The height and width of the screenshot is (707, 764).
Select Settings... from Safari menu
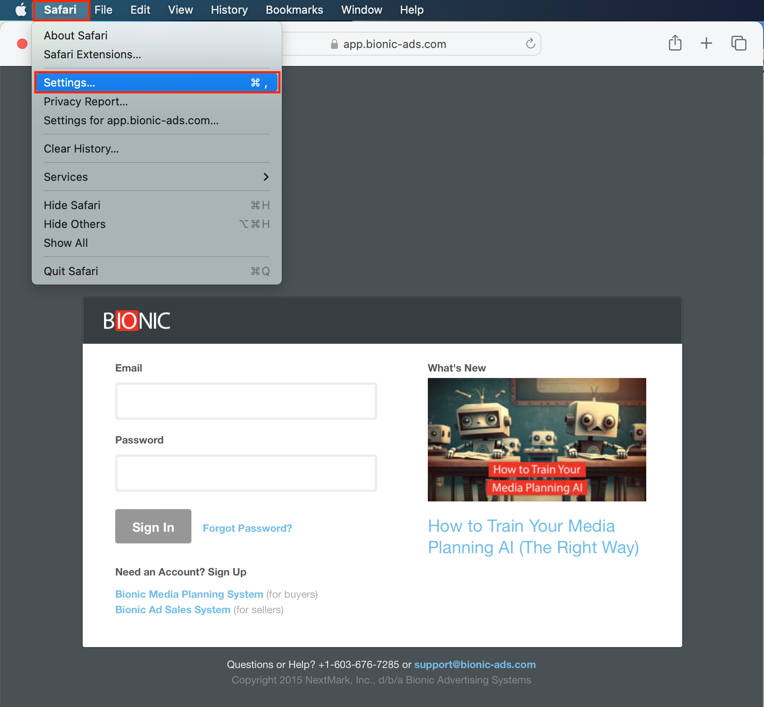coord(156,83)
